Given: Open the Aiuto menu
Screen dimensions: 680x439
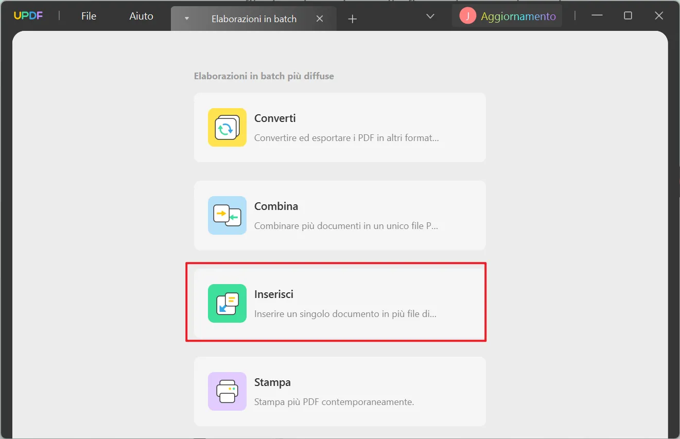Looking at the screenshot, I should click(x=142, y=16).
